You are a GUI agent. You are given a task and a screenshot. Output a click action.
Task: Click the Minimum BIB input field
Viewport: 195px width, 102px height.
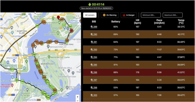[151, 15]
